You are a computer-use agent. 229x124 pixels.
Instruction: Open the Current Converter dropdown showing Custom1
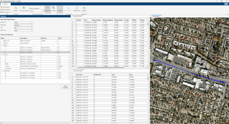(35, 10)
